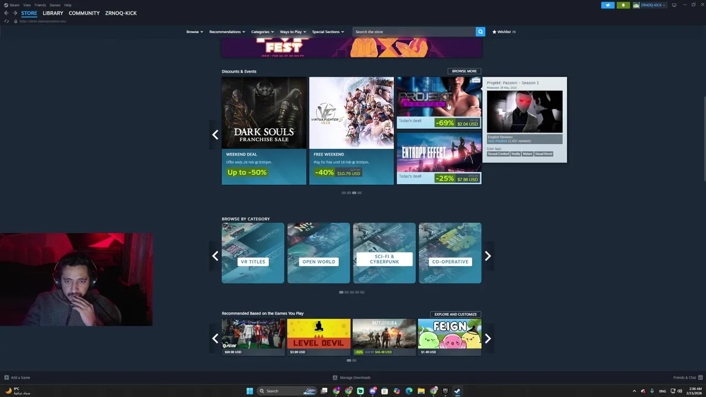Image resolution: width=706 pixels, height=397 pixels.
Task: Go forward with the Steam forward arrow
Action: 15,13
